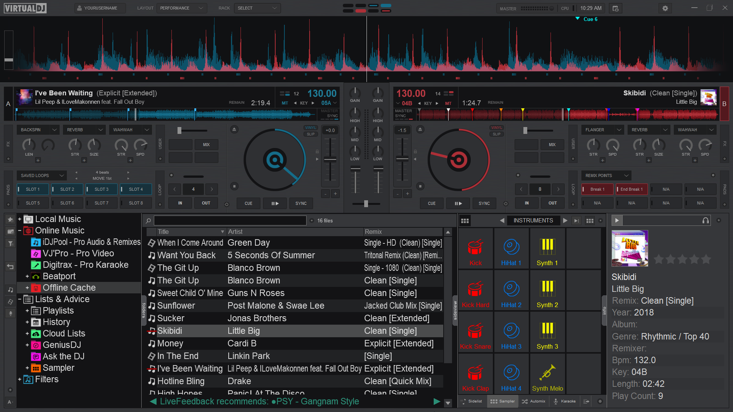Click the crossfader slider handle
Viewport: 733px width, 412px height.
click(366, 204)
